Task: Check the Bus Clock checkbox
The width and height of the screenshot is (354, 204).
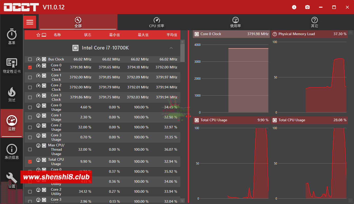Action: tap(30, 59)
